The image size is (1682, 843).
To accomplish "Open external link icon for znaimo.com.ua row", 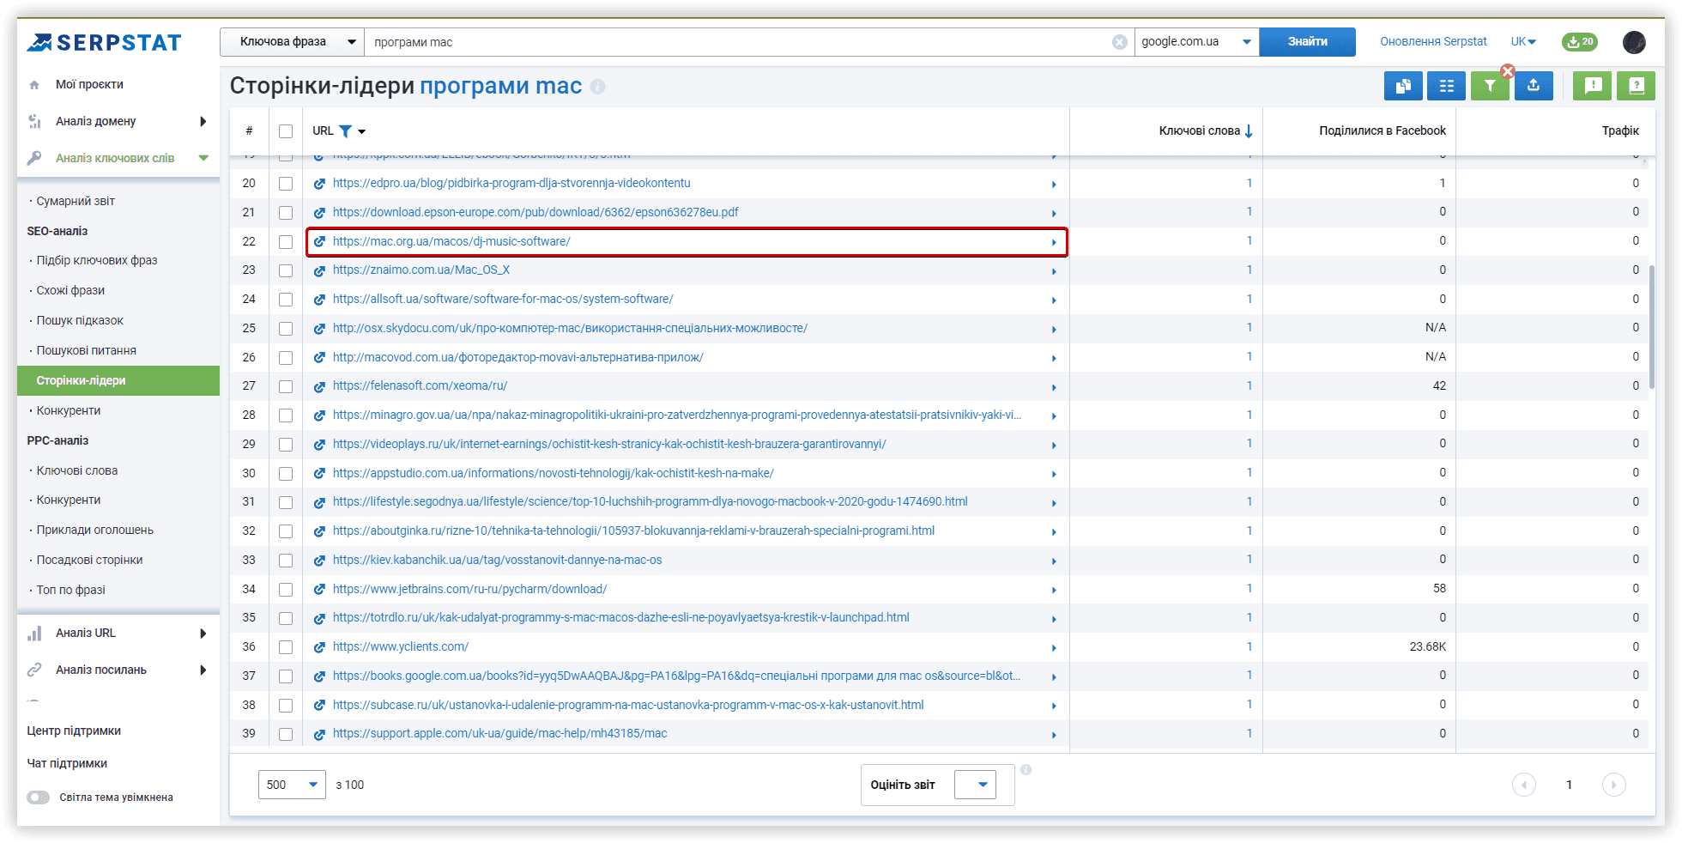I will (319, 270).
